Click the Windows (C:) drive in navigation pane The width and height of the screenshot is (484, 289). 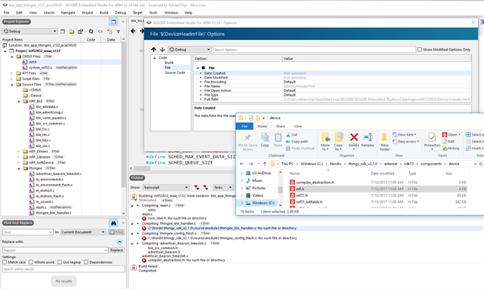coord(263,203)
